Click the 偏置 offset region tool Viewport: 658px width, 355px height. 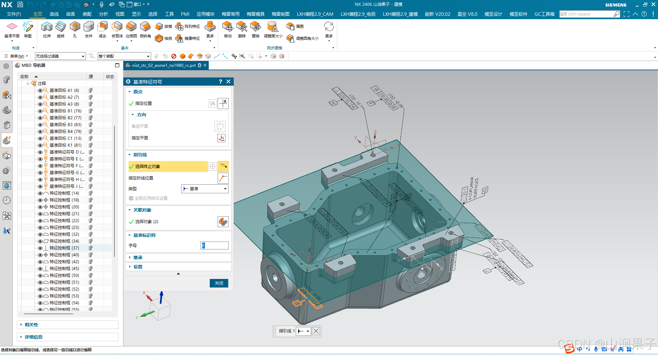[x=295, y=26]
